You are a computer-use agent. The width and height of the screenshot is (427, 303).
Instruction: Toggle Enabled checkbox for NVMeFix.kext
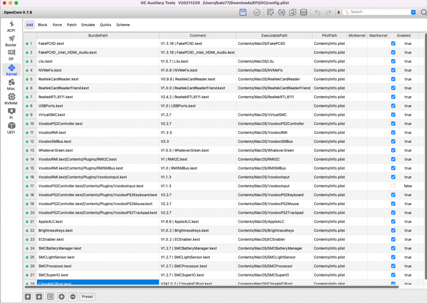[393, 70]
